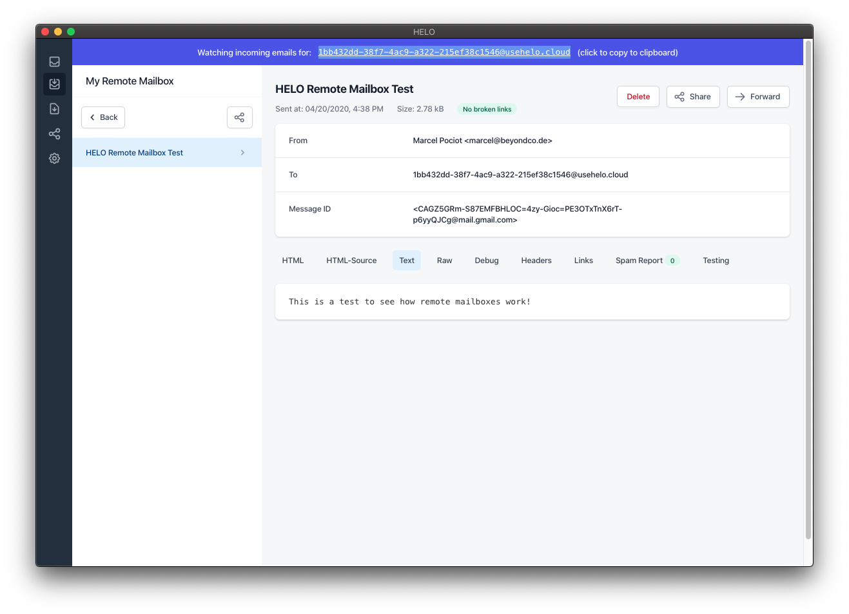Click the Message ID value
849x614 pixels.
point(517,214)
